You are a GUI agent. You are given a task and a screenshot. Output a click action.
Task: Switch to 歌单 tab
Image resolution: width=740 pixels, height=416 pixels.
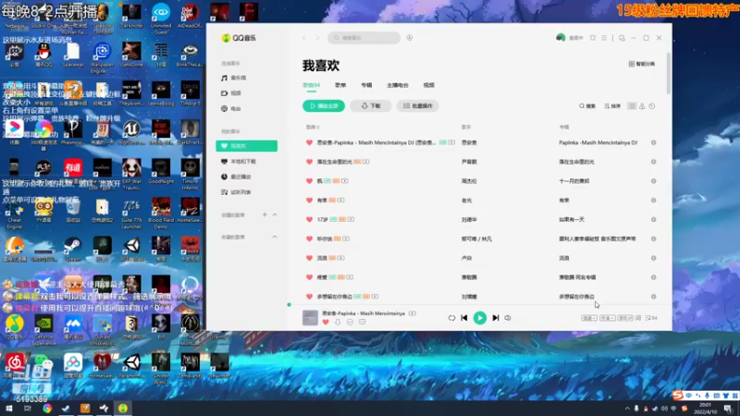(x=340, y=85)
